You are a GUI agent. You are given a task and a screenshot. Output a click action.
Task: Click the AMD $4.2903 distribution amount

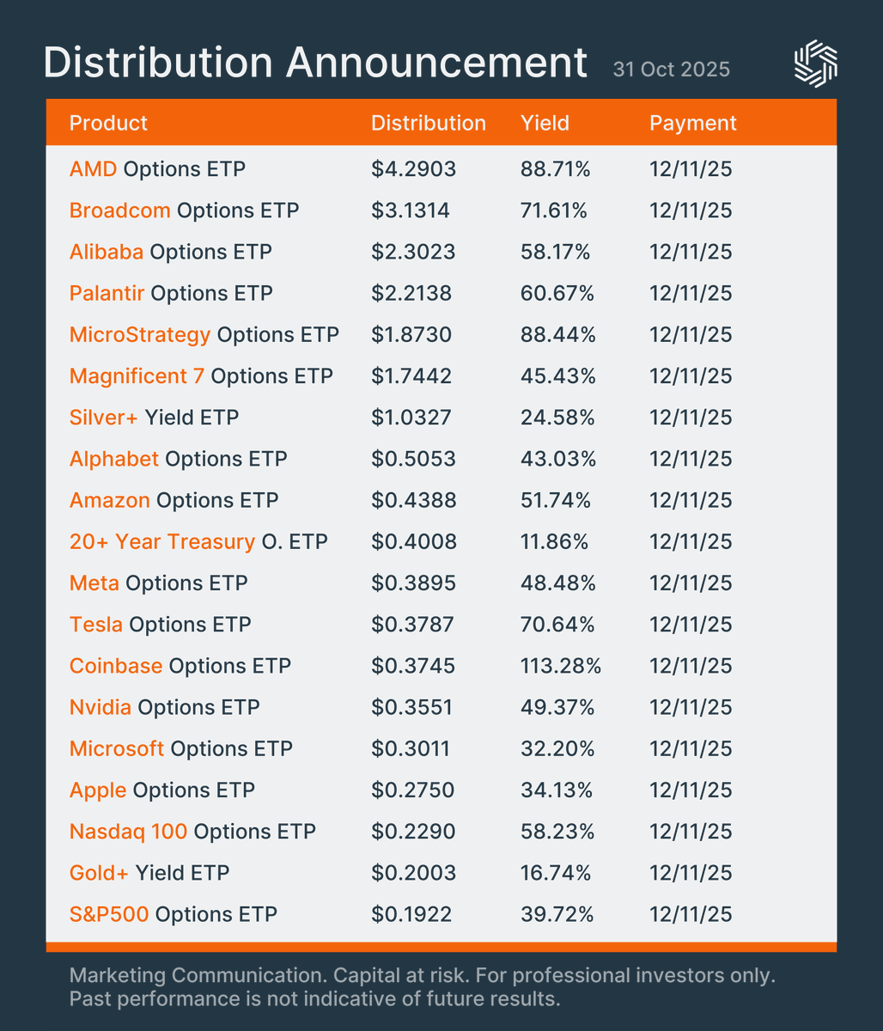coord(413,169)
